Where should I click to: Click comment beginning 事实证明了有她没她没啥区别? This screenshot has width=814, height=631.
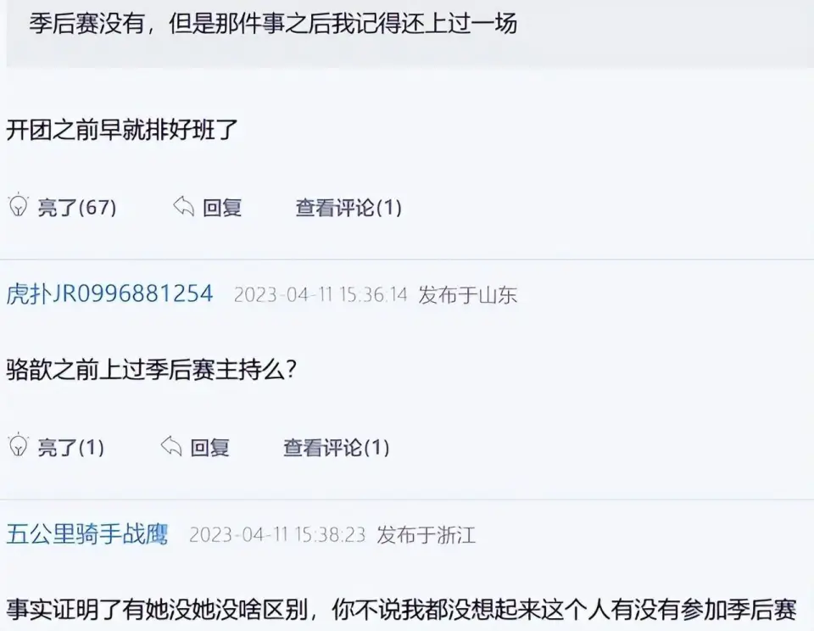coord(401,610)
